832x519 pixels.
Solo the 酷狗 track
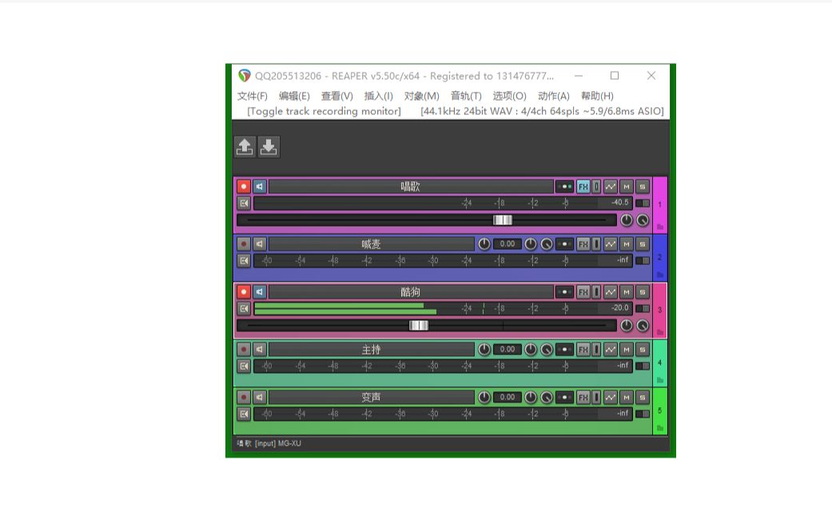(x=643, y=291)
